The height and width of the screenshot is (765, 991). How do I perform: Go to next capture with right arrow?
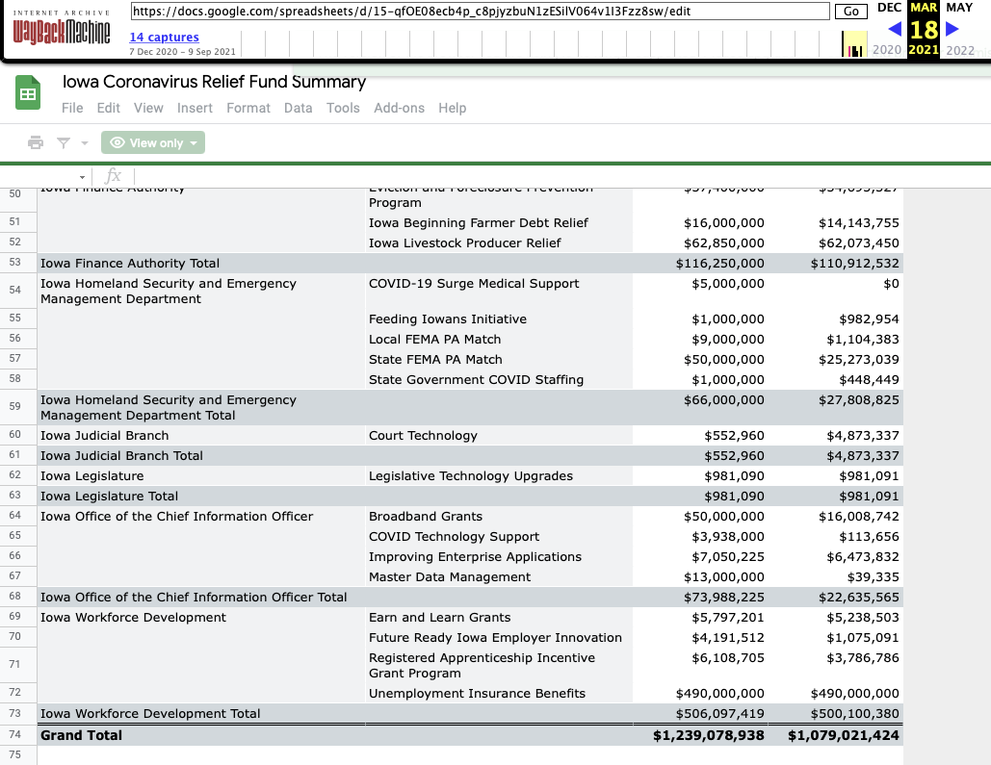coord(952,29)
